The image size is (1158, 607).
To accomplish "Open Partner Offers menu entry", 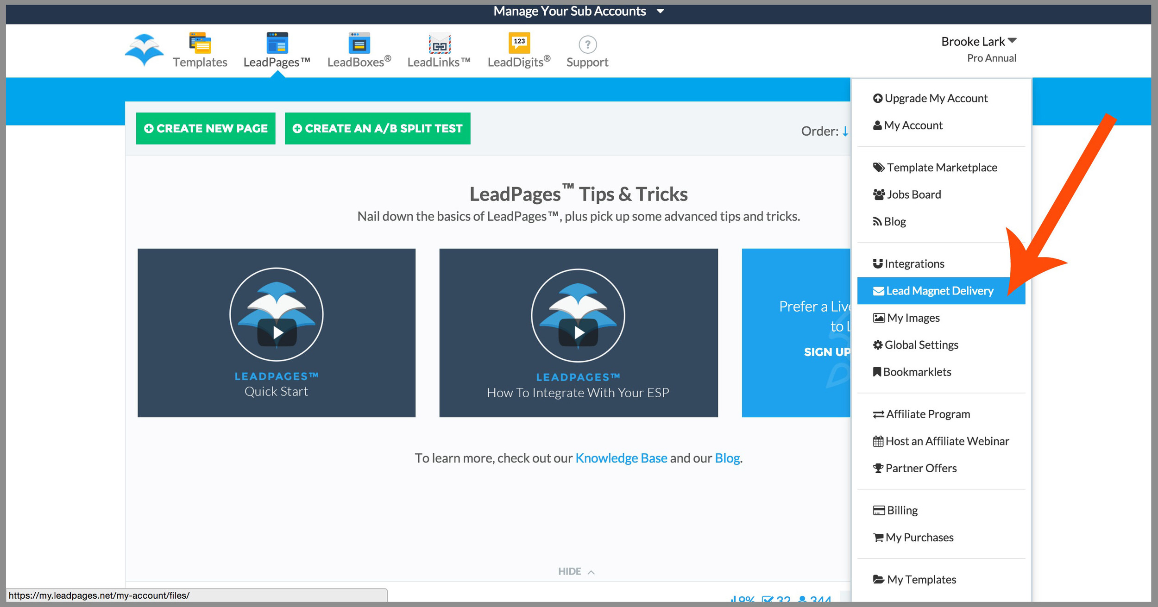I will (x=914, y=468).
